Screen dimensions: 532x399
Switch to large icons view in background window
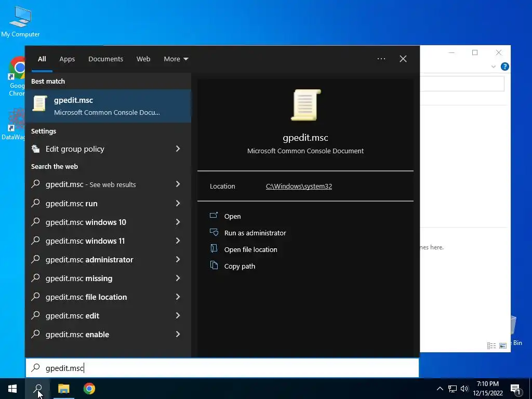click(503, 345)
